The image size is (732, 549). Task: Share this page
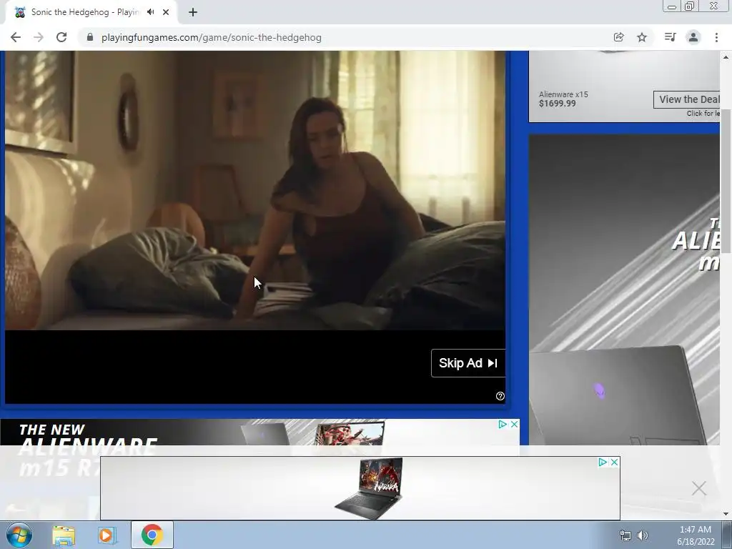618,37
